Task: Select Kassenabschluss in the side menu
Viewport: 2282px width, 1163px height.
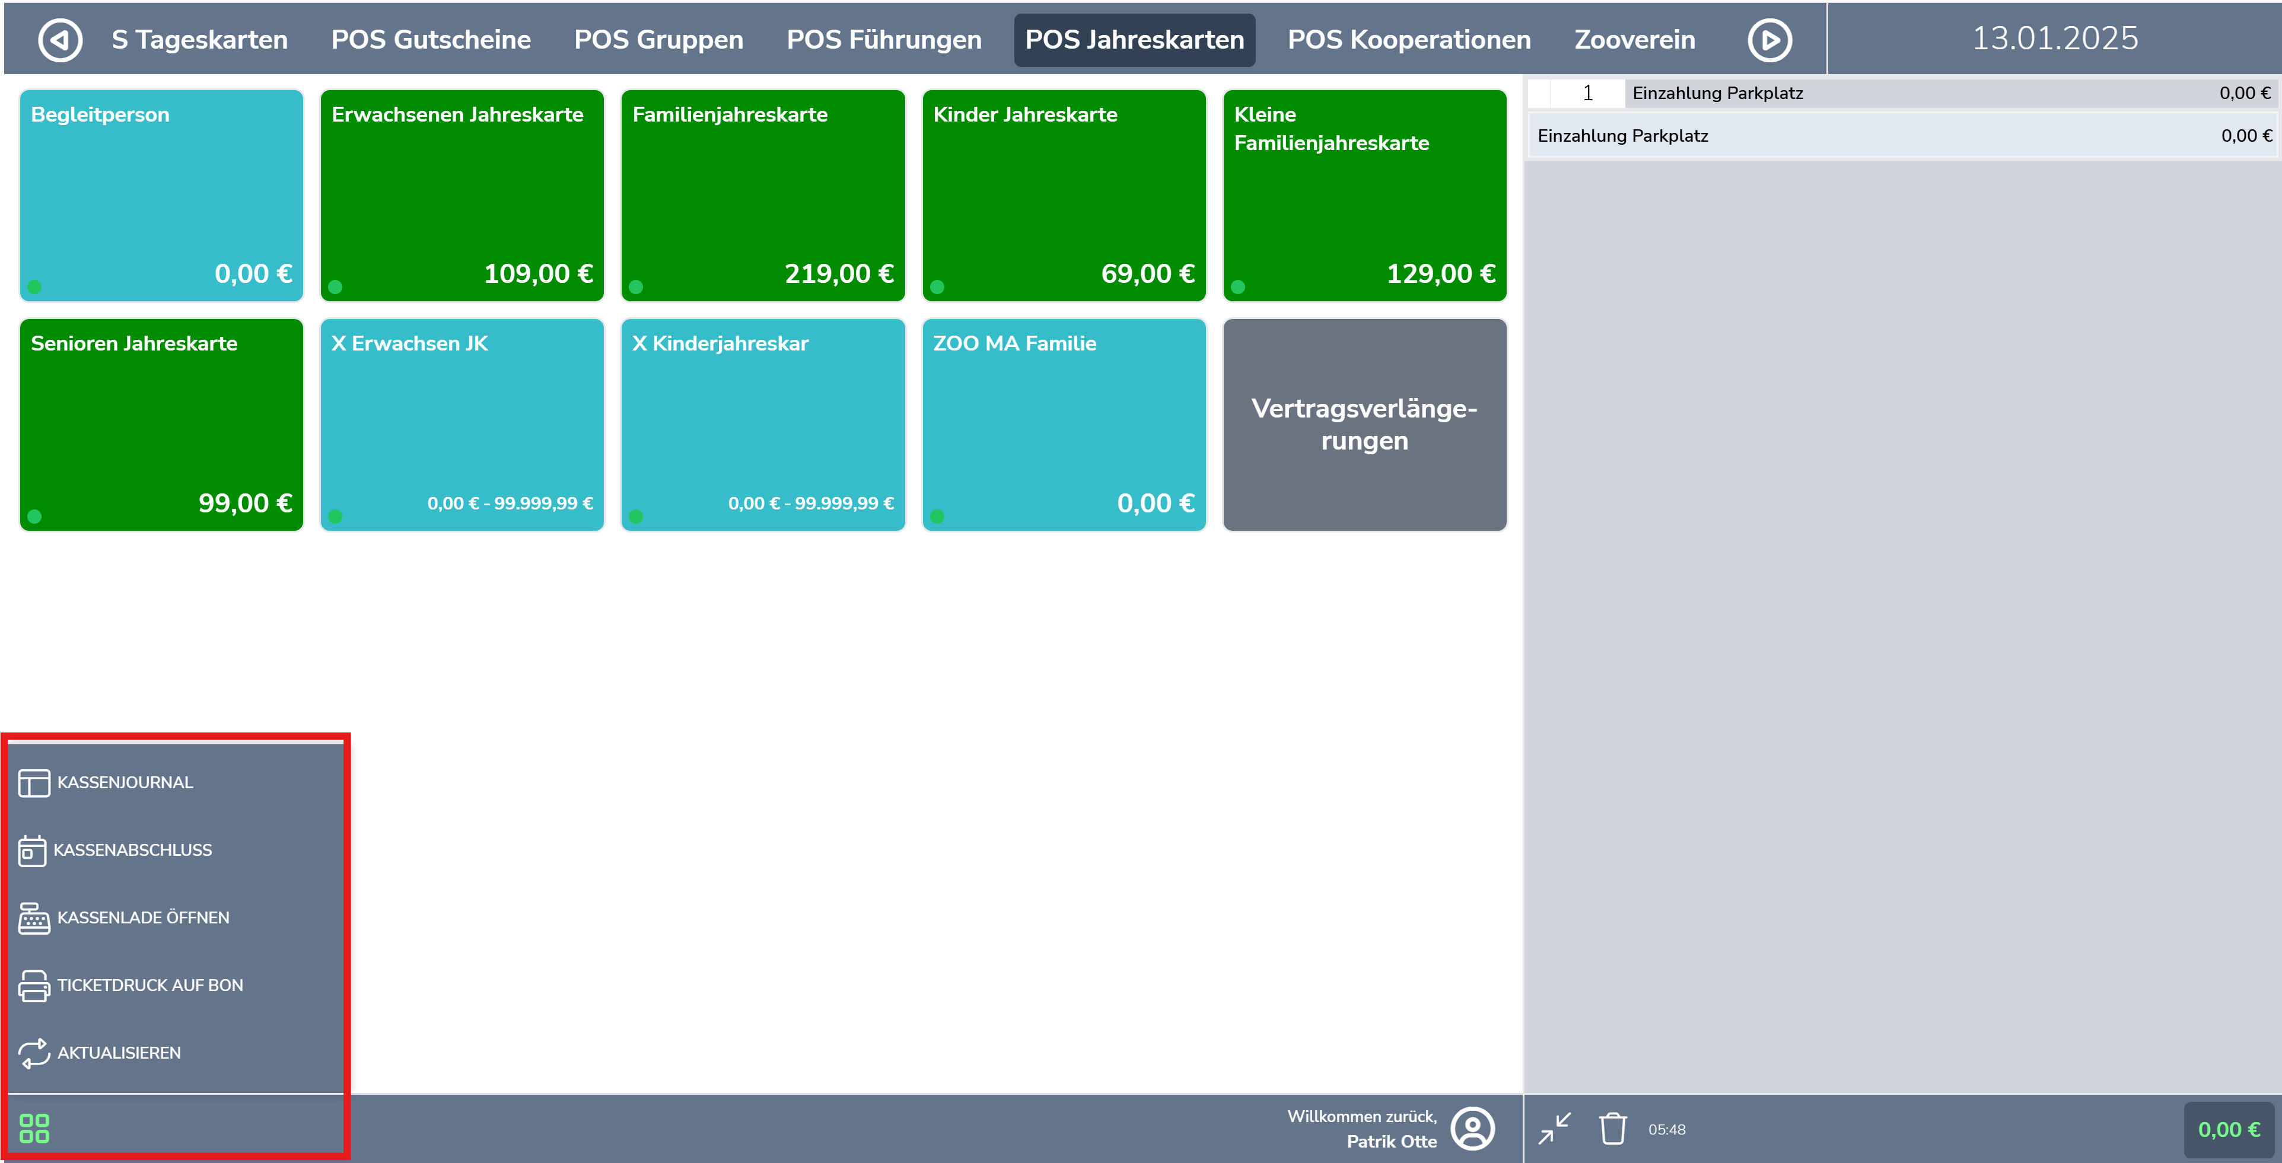Action: coord(132,849)
